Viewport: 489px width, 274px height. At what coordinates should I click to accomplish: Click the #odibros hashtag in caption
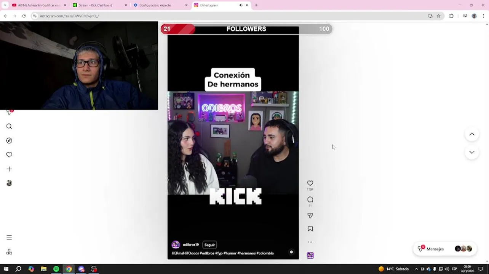(207, 253)
